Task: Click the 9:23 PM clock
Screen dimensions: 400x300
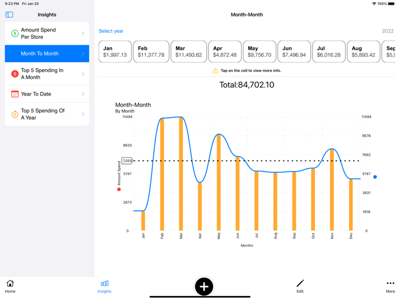Action: [12, 4]
